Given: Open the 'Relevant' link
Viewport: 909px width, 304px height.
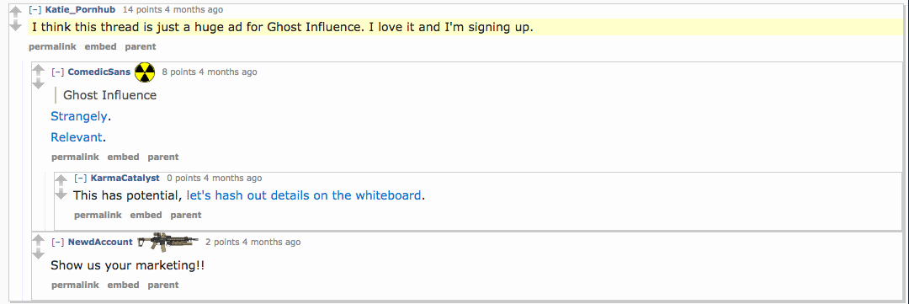Looking at the screenshot, I should (77, 137).
